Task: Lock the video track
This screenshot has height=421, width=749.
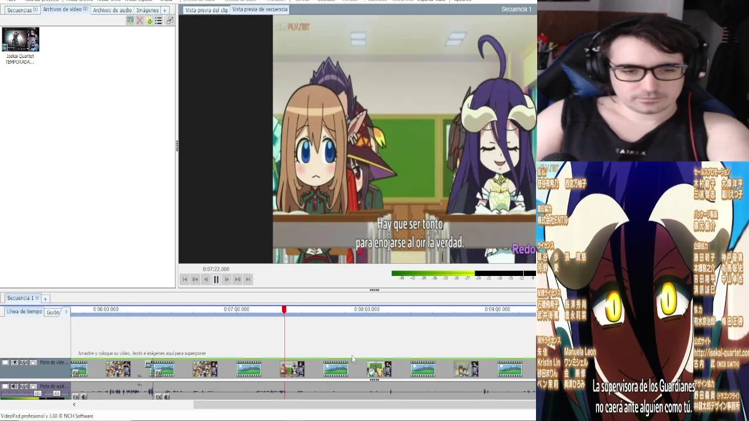Action: (x=33, y=363)
